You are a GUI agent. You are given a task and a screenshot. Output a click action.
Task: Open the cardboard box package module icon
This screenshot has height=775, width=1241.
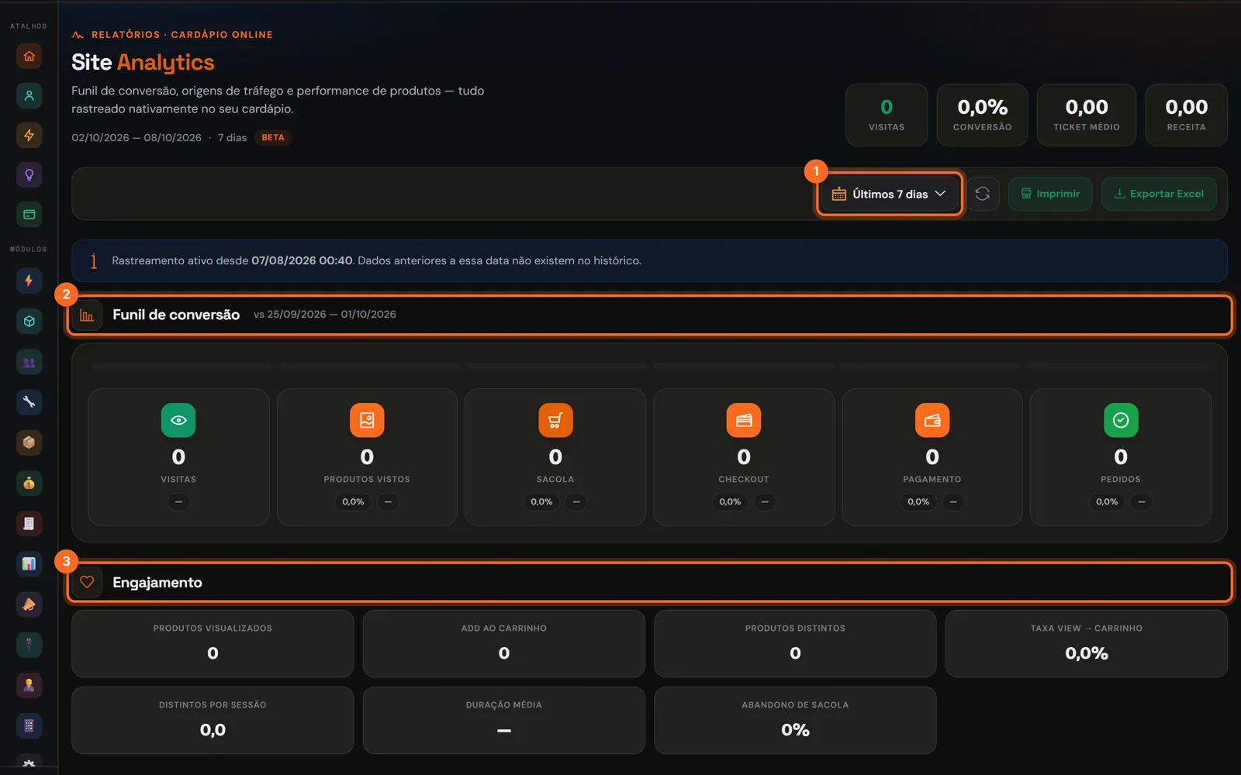point(29,443)
